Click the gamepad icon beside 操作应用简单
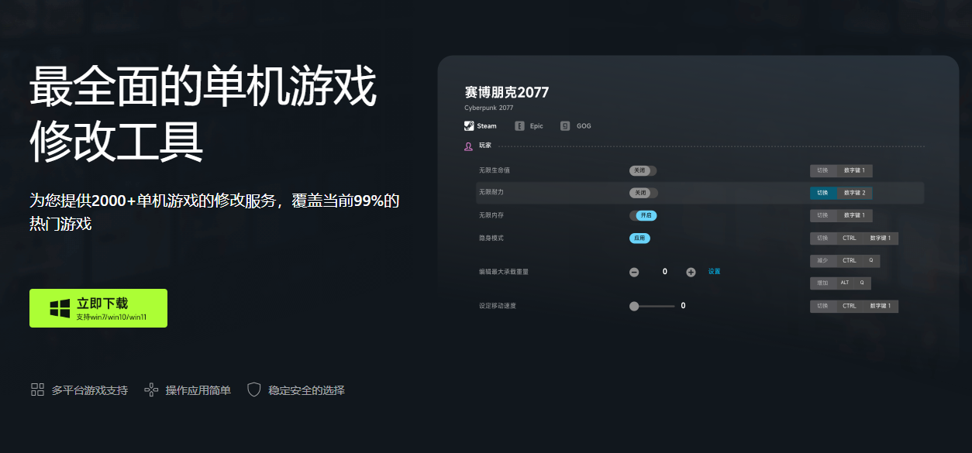Image resolution: width=972 pixels, height=453 pixels. (x=151, y=390)
